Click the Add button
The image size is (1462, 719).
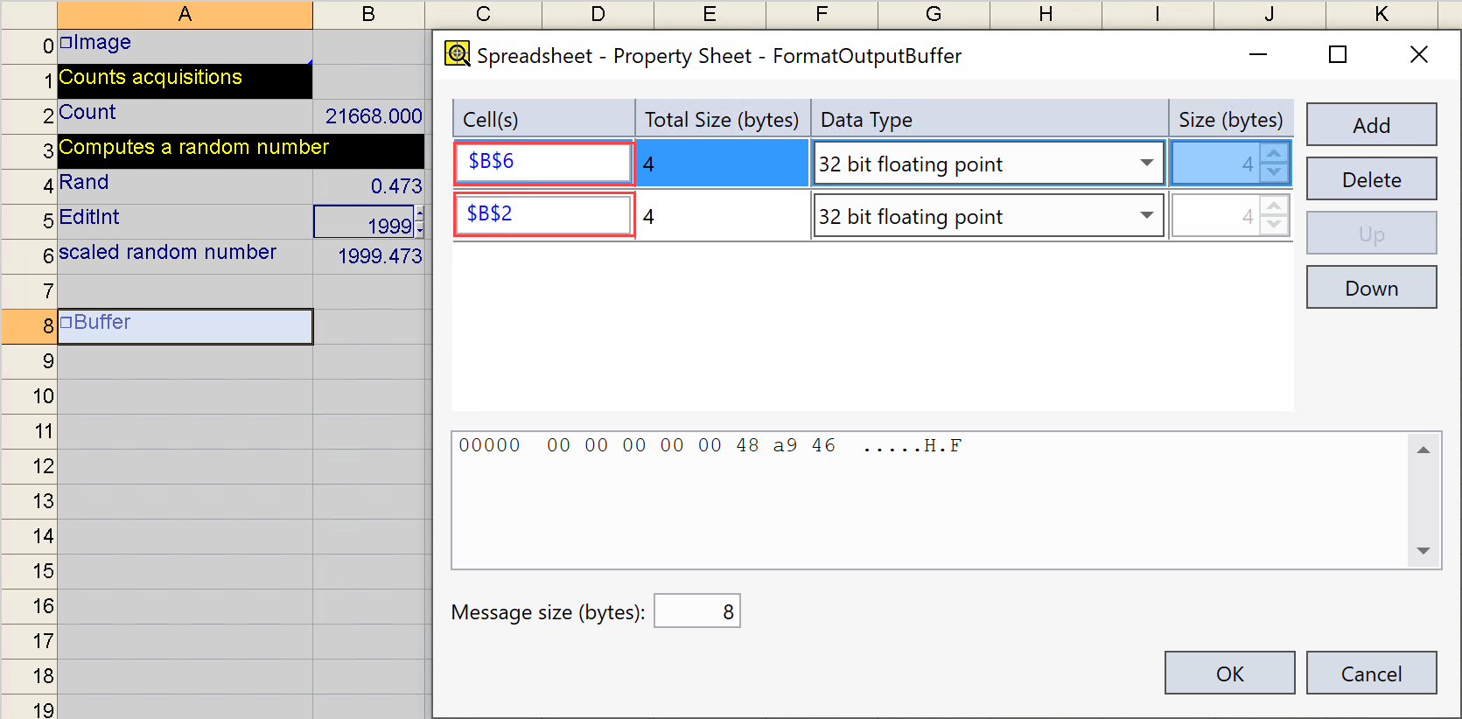pyautogui.click(x=1370, y=125)
